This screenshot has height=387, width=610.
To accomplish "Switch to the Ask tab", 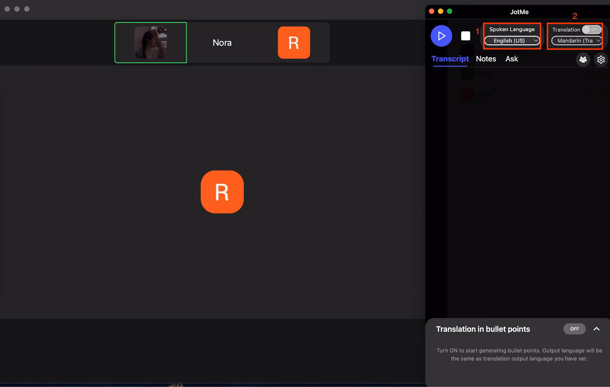I will 512,59.
